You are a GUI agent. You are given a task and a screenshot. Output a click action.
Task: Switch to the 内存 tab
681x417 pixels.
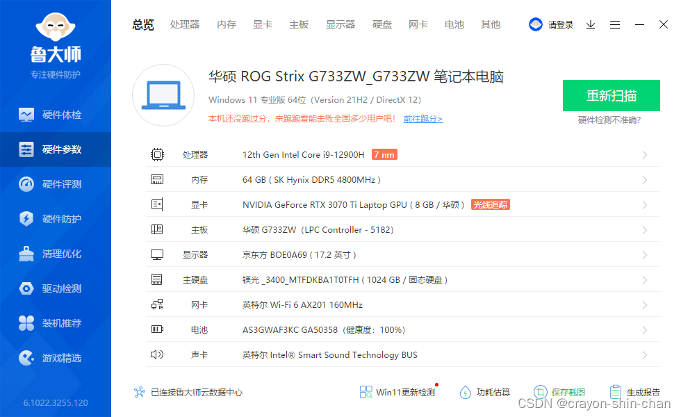tap(227, 25)
